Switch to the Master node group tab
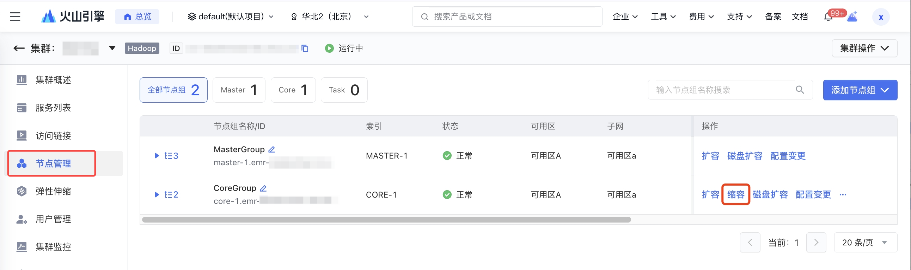Viewport: 911px width, 270px height. [239, 90]
